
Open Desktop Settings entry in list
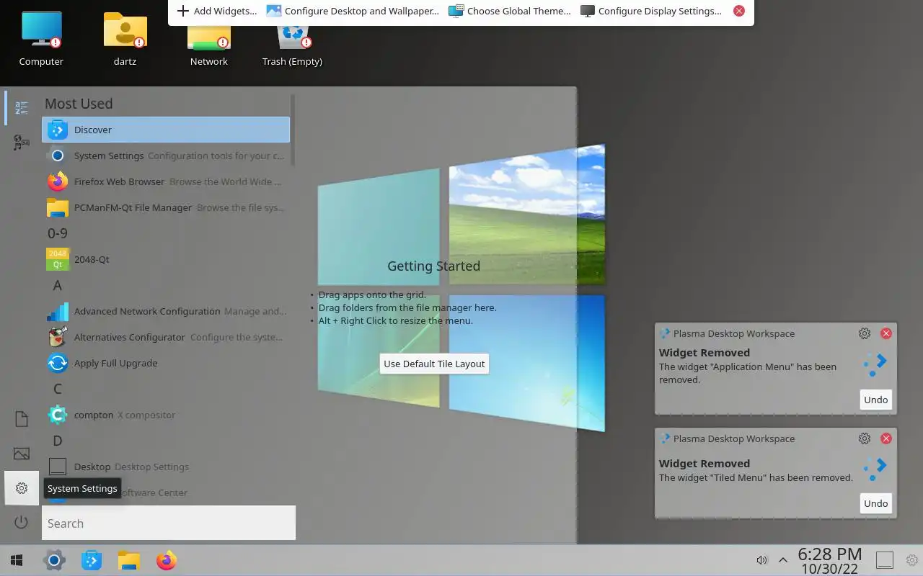pyautogui.click(x=166, y=467)
